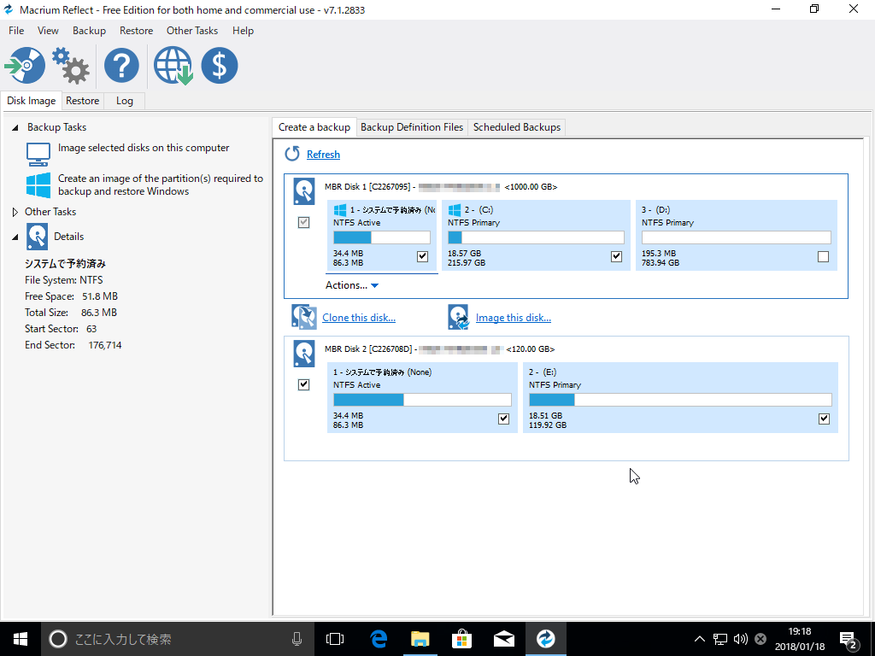Open the File menu
The width and height of the screenshot is (875, 656).
[16, 31]
